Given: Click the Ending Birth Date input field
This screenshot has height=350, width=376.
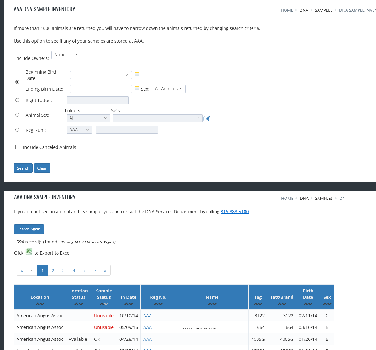Looking at the screenshot, I should (x=101, y=89).
